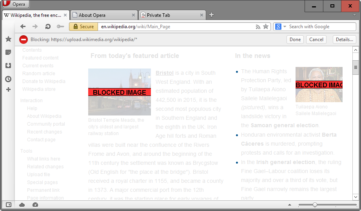Click the Done button
The width and height of the screenshot is (361, 211).
point(295,40)
